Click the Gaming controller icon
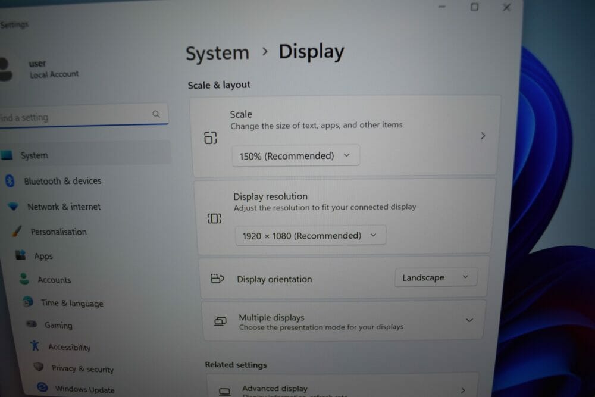This screenshot has height=397, width=595. pyautogui.click(x=32, y=324)
